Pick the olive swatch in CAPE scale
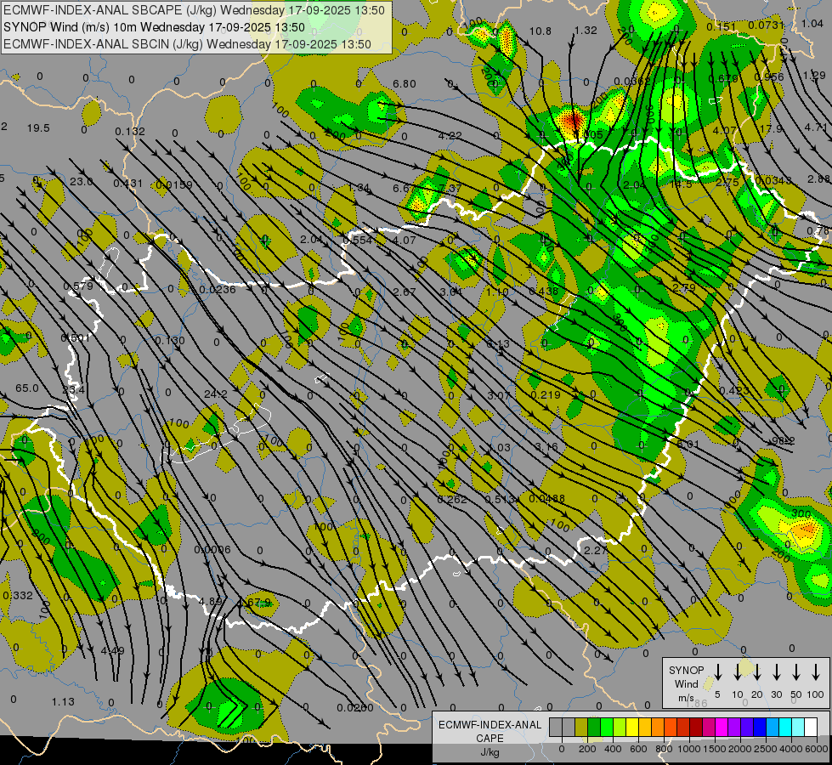This screenshot has height=765, width=832. point(581,727)
